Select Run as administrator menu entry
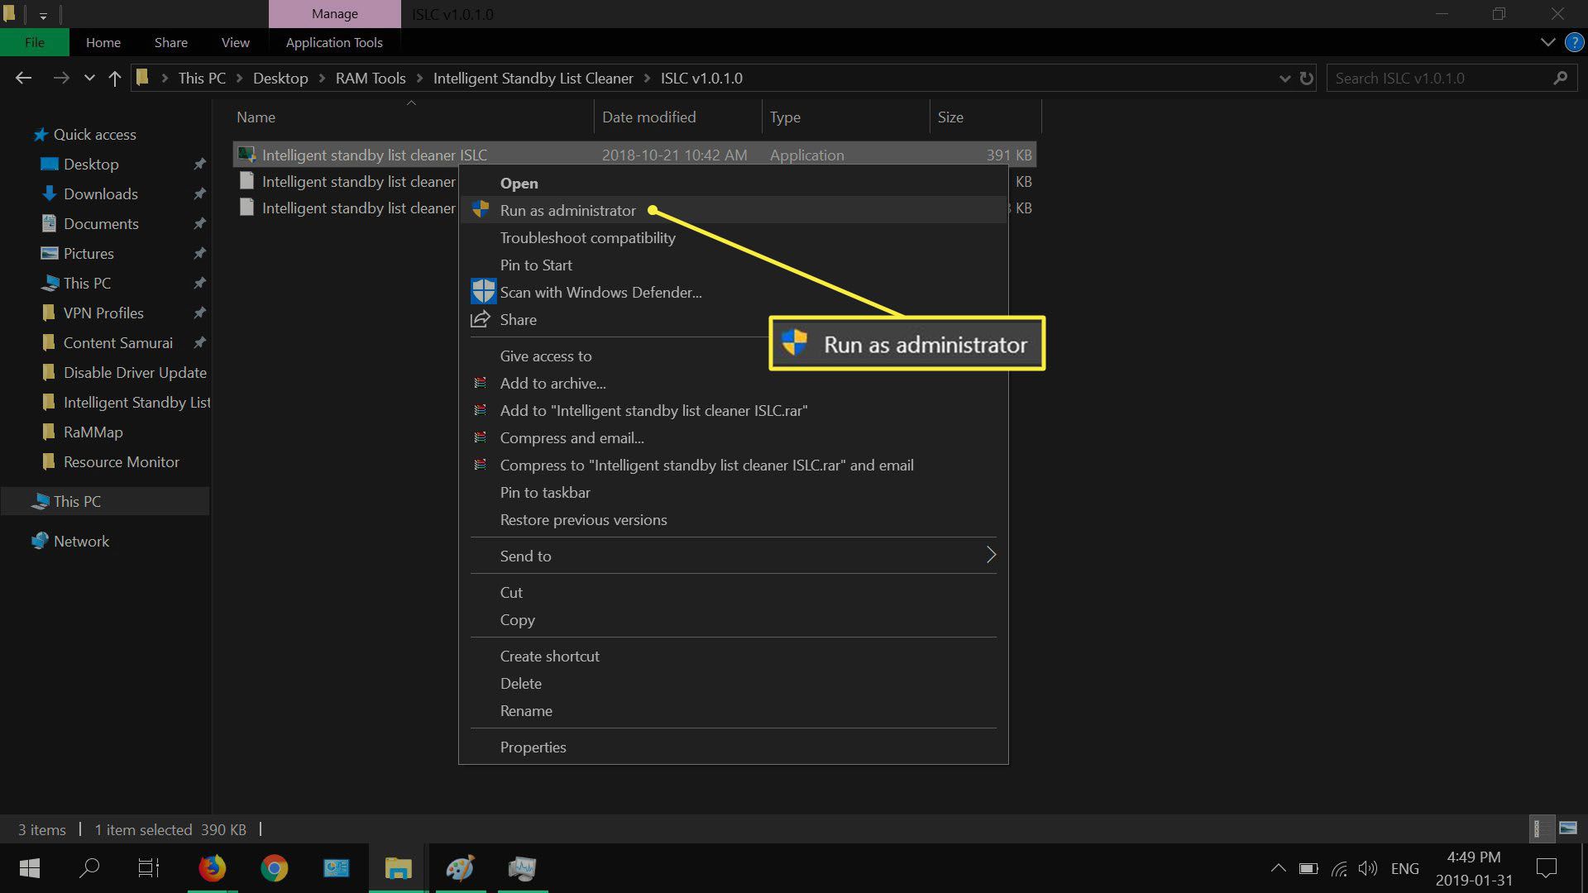Screen dimensions: 1588x893 [733, 210]
